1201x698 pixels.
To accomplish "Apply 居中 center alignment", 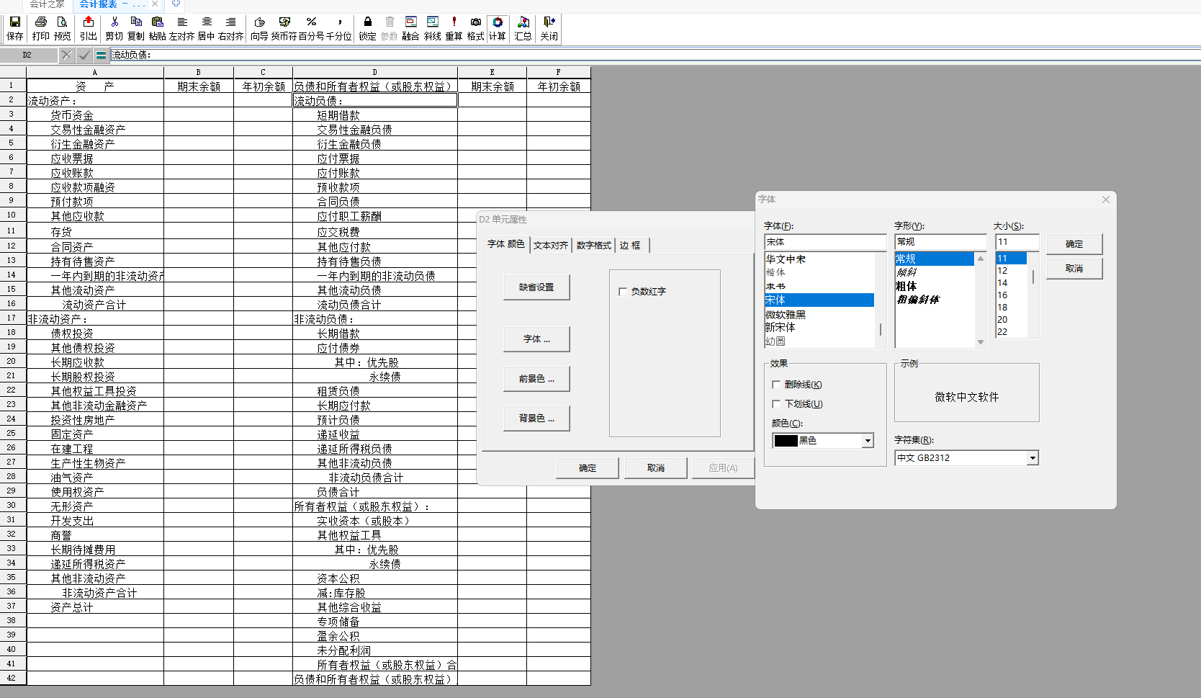I will point(206,28).
